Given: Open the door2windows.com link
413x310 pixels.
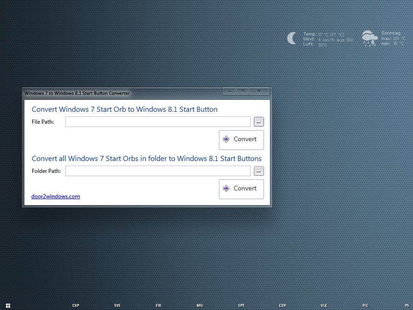Looking at the screenshot, I should pyautogui.click(x=56, y=196).
